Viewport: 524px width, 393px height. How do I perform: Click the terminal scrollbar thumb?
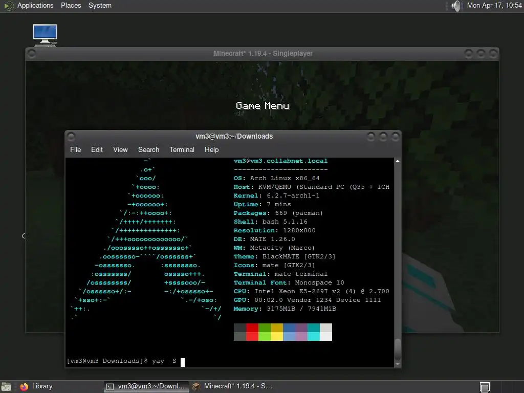point(398,350)
